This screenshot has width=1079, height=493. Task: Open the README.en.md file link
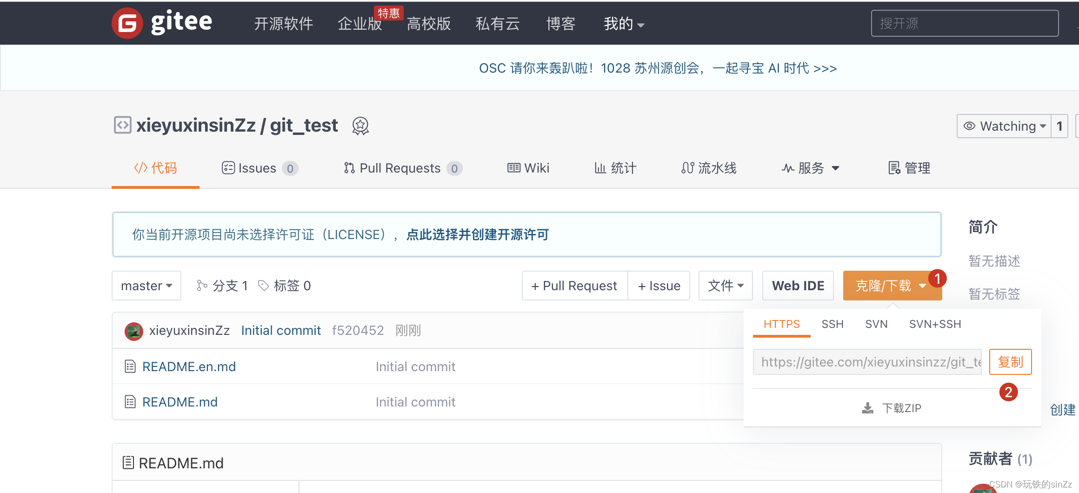189,366
